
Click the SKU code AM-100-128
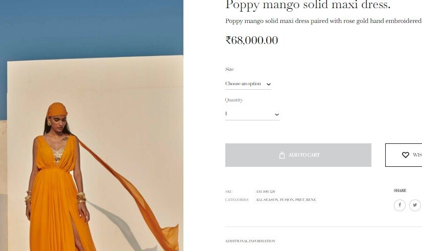[x=265, y=192]
